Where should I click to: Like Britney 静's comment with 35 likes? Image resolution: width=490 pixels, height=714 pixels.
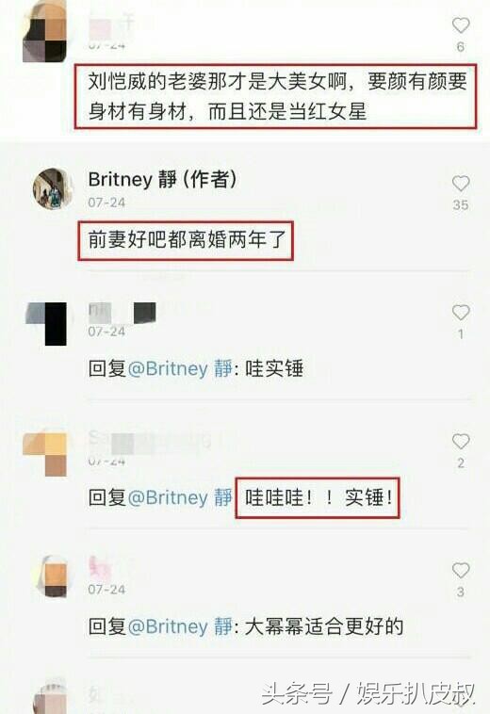tap(461, 184)
